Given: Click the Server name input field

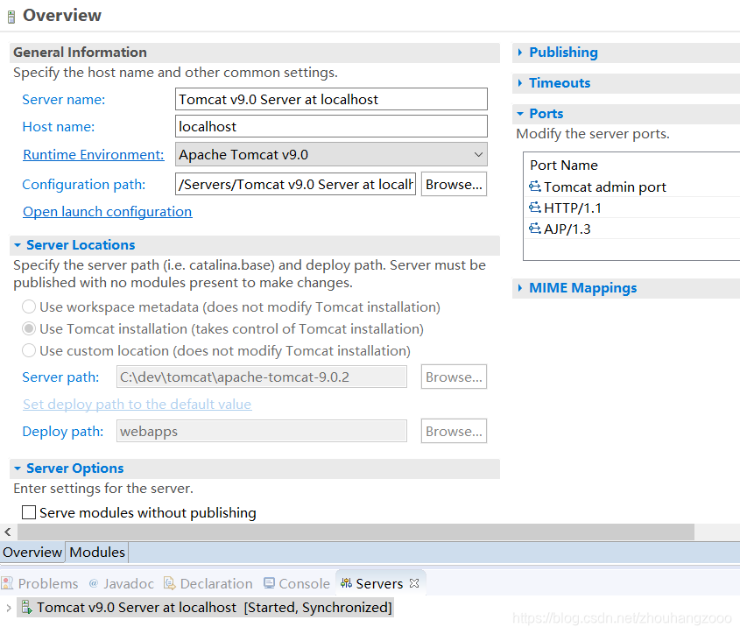Looking at the screenshot, I should point(331,99).
